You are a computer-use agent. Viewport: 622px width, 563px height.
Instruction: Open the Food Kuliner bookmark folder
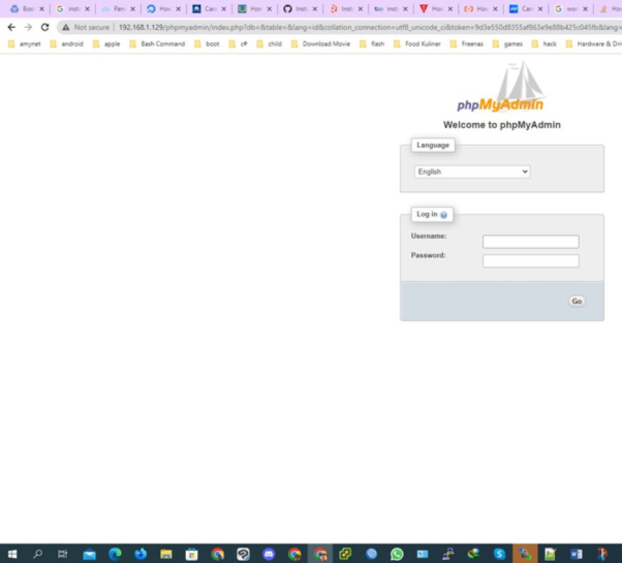tap(418, 44)
